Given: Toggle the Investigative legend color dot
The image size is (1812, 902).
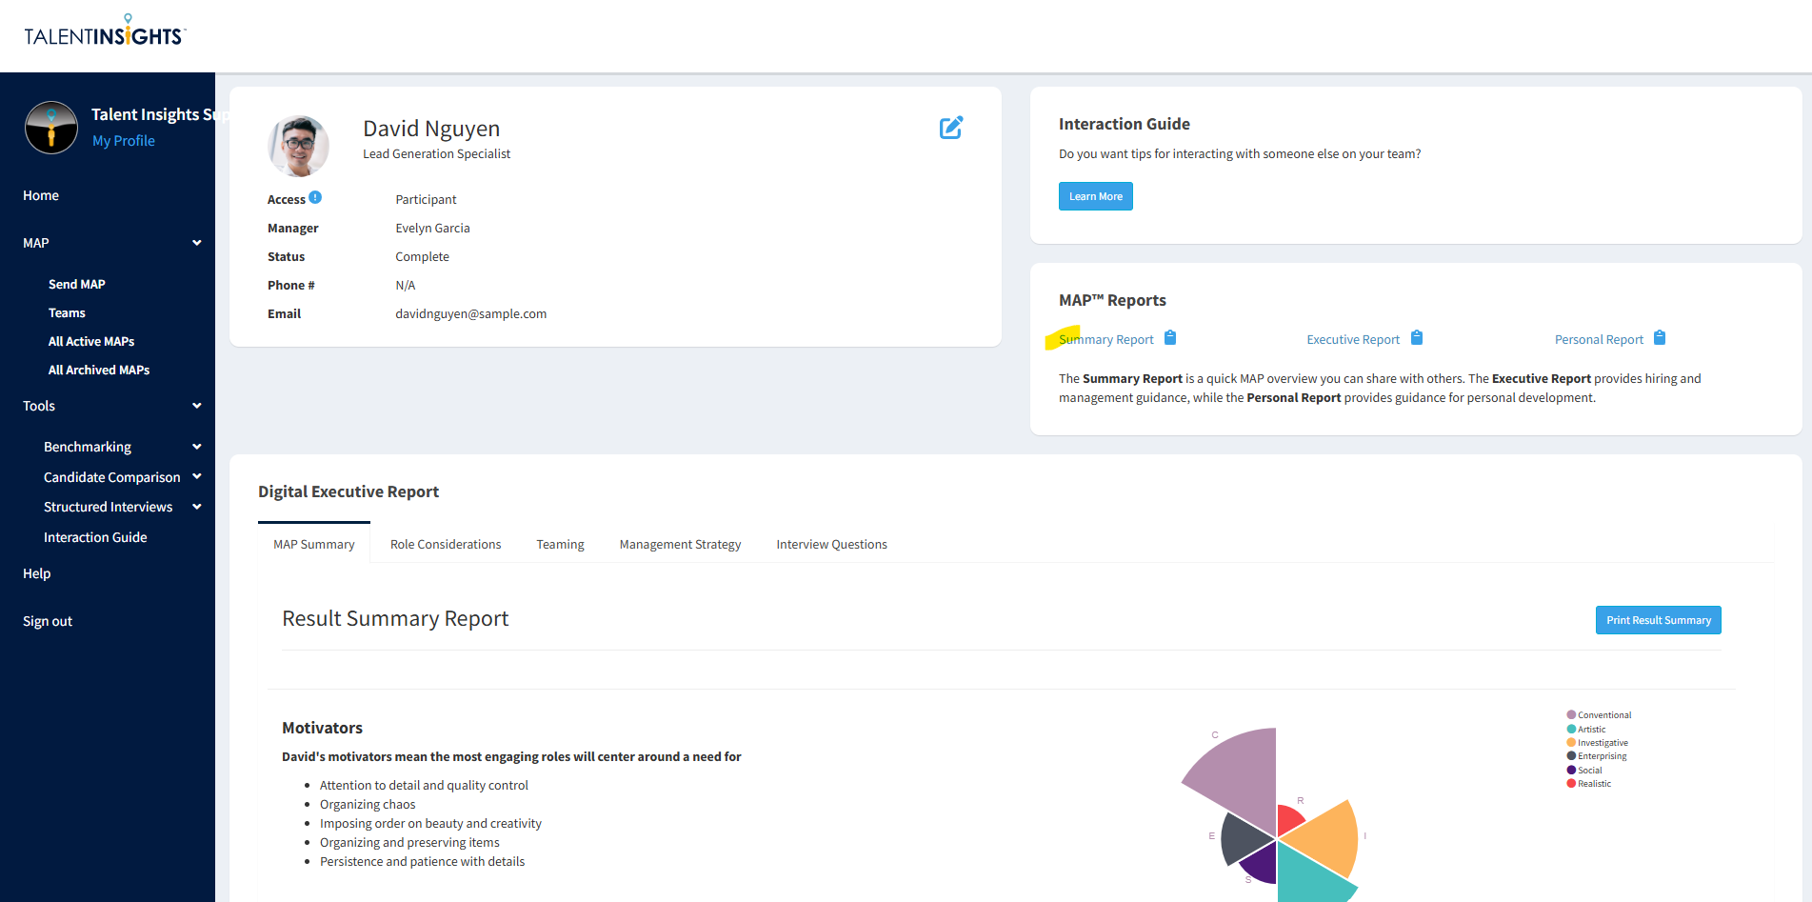Looking at the screenshot, I should 1571,742.
